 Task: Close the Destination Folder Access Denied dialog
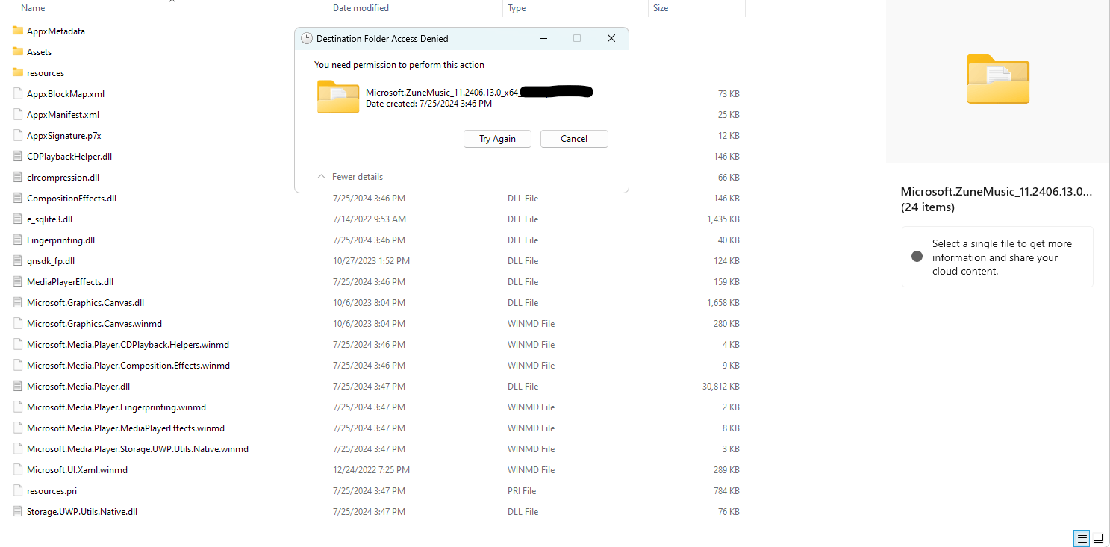(611, 38)
